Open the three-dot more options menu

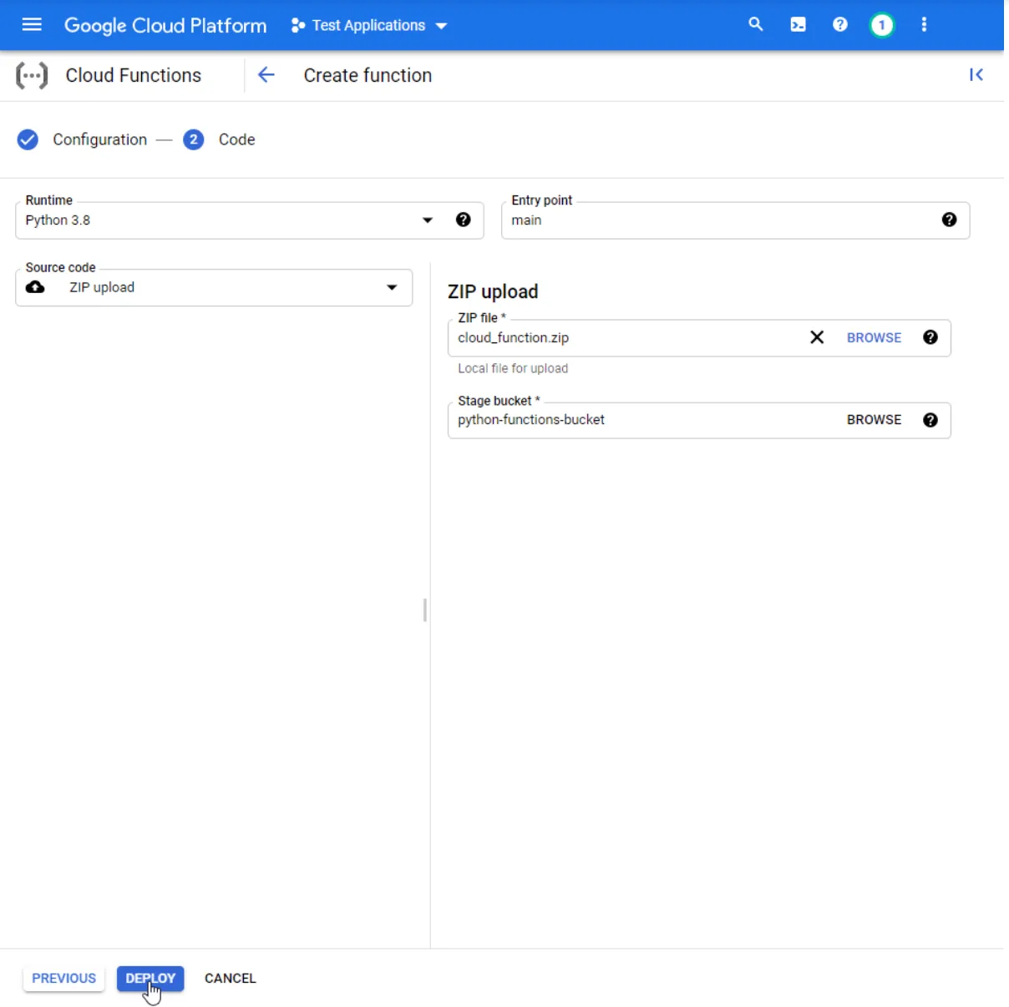tap(924, 25)
